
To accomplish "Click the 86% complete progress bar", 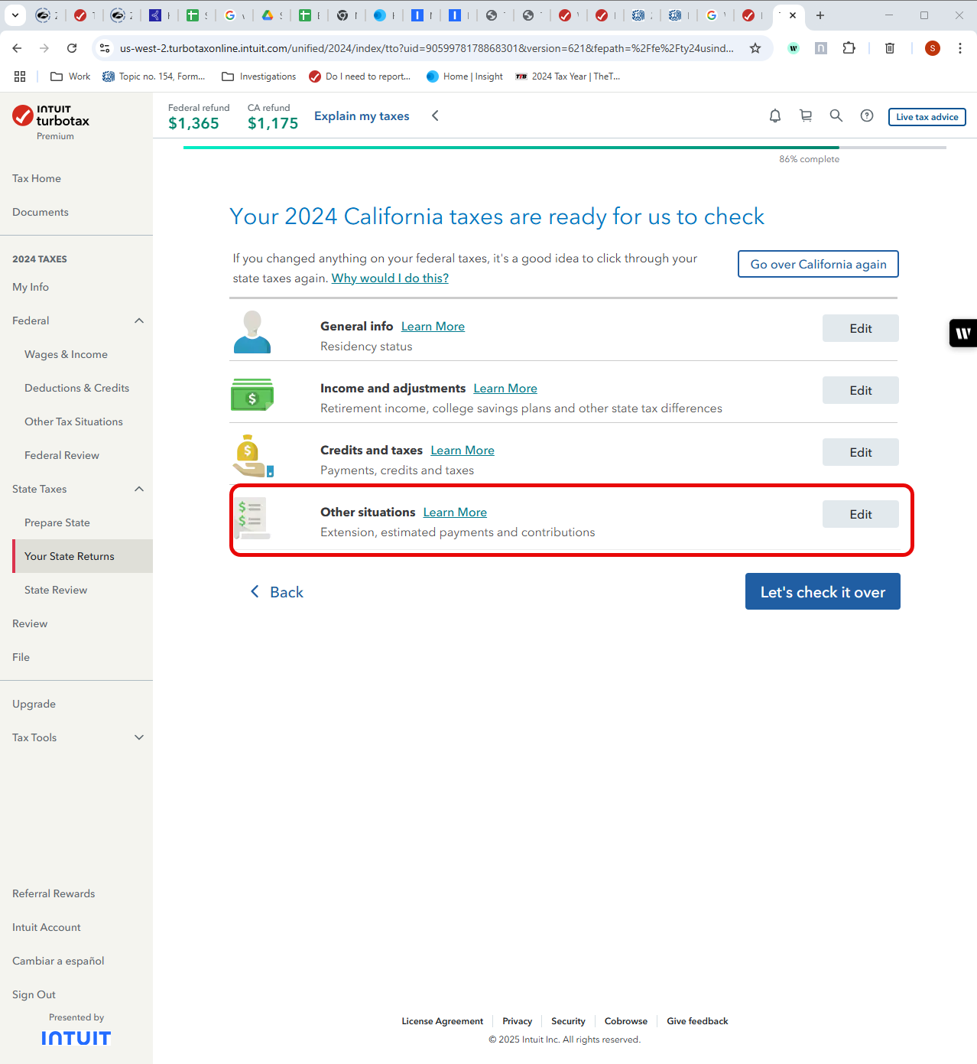I will pos(565,148).
